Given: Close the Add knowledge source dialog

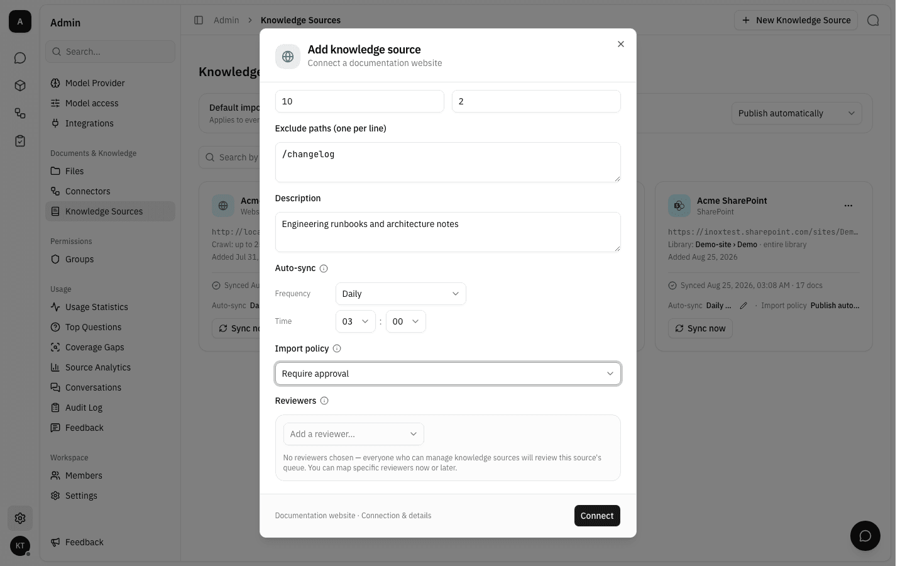Looking at the screenshot, I should click(621, 44).
